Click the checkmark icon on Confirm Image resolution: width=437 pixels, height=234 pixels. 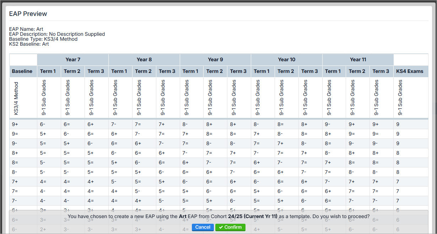(x=221, y=227)
